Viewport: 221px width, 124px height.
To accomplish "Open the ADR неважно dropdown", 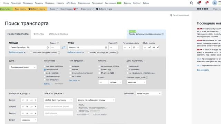I will [136, 82].
